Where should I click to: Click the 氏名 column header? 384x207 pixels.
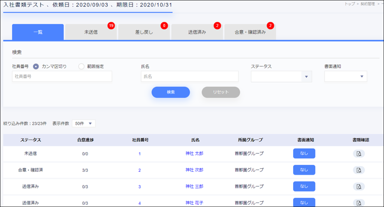[x=195, y=140]
